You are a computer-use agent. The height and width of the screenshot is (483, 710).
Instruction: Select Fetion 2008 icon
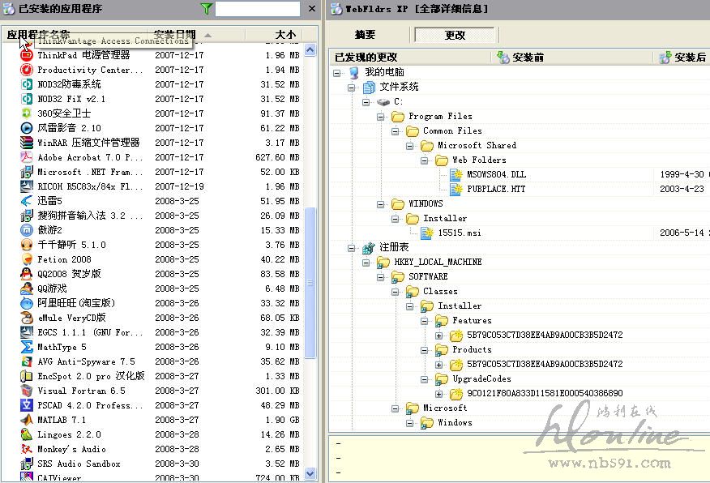click(x=27, y=259)
